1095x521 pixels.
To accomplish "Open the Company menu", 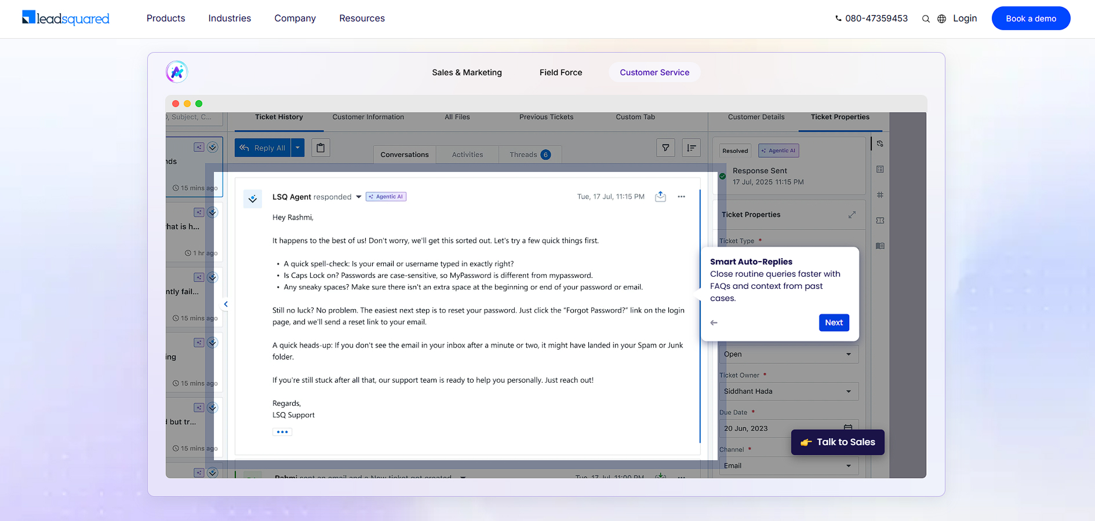I will pos(295,19).
